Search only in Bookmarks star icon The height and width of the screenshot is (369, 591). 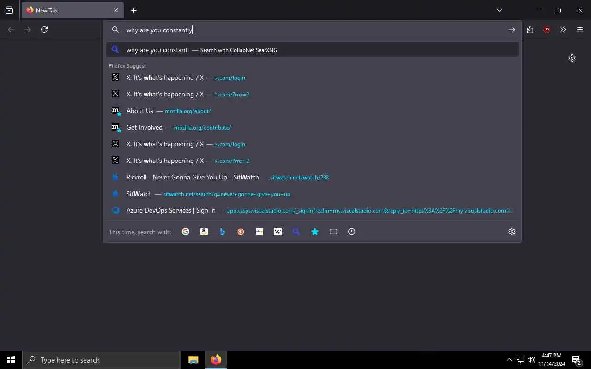point(315,232)
